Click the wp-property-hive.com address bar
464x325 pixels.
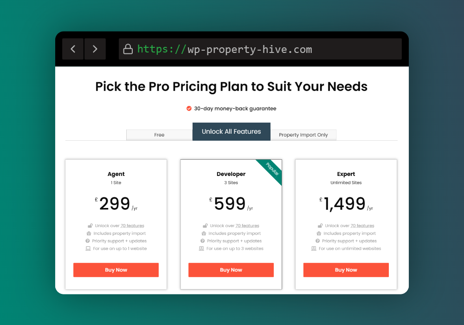click(260, 49)
